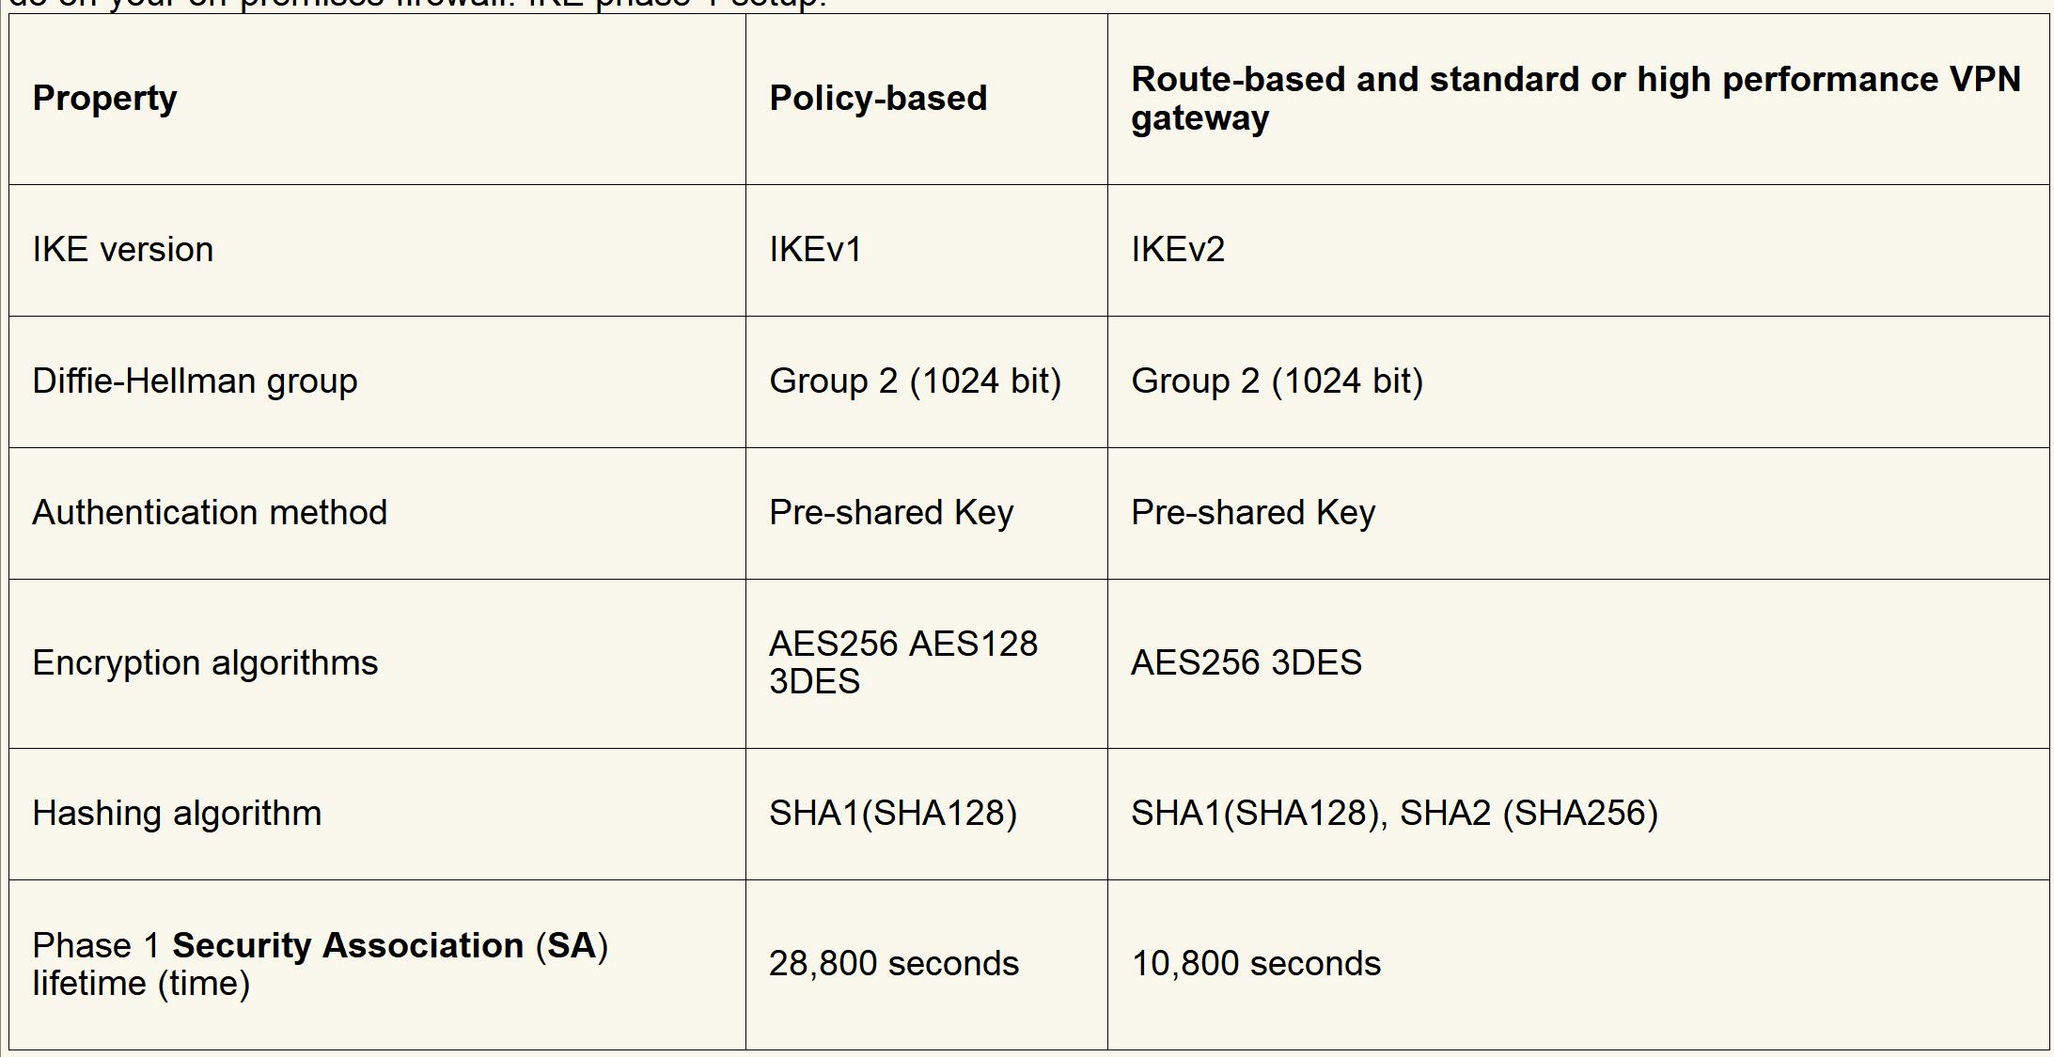Click the IKEv1 cell
The width and height of the screenshot is (2054, 1057).
tap(815, 250)
